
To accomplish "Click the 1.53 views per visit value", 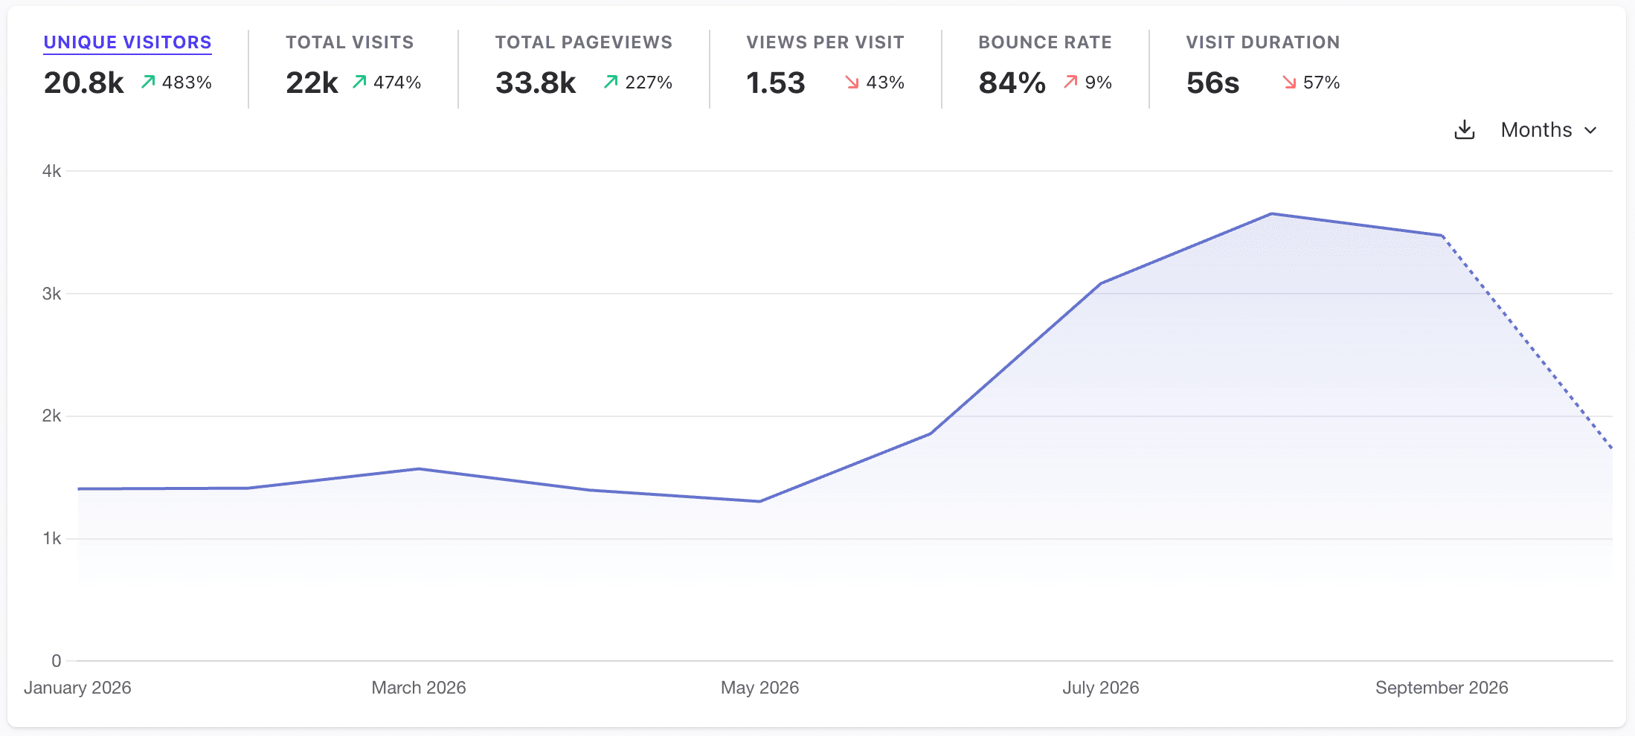I will click(776, 83).
